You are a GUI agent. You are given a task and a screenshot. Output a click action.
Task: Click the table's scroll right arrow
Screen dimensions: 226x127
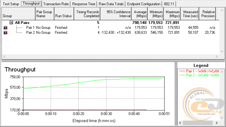216,57
